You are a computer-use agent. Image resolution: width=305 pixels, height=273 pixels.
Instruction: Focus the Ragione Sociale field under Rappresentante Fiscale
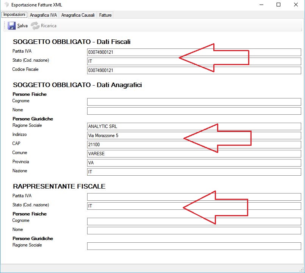pos(194,246)
